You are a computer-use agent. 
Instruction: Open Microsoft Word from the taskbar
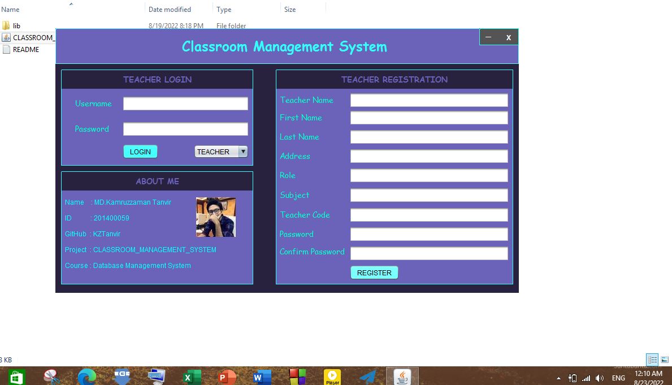coord(262,375)
